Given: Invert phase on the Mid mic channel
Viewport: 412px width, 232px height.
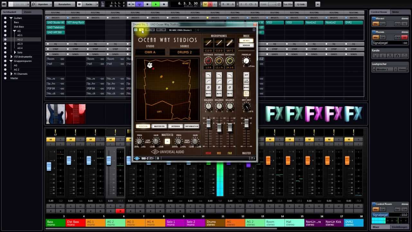Looking at the screenshot, I should coord(219,87).
